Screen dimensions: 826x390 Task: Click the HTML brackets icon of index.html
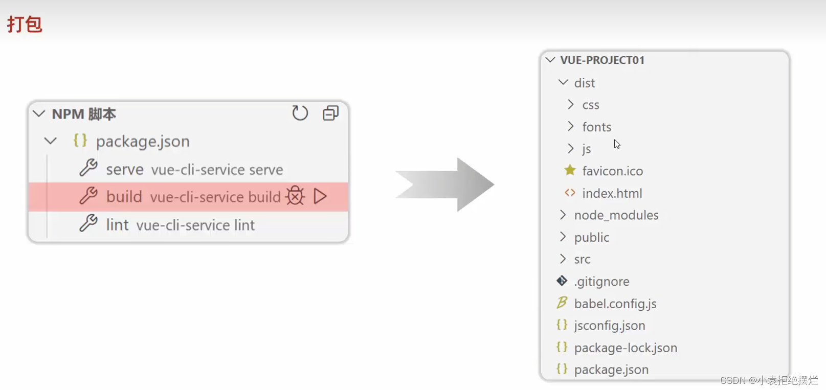click(x=570, y=193)
